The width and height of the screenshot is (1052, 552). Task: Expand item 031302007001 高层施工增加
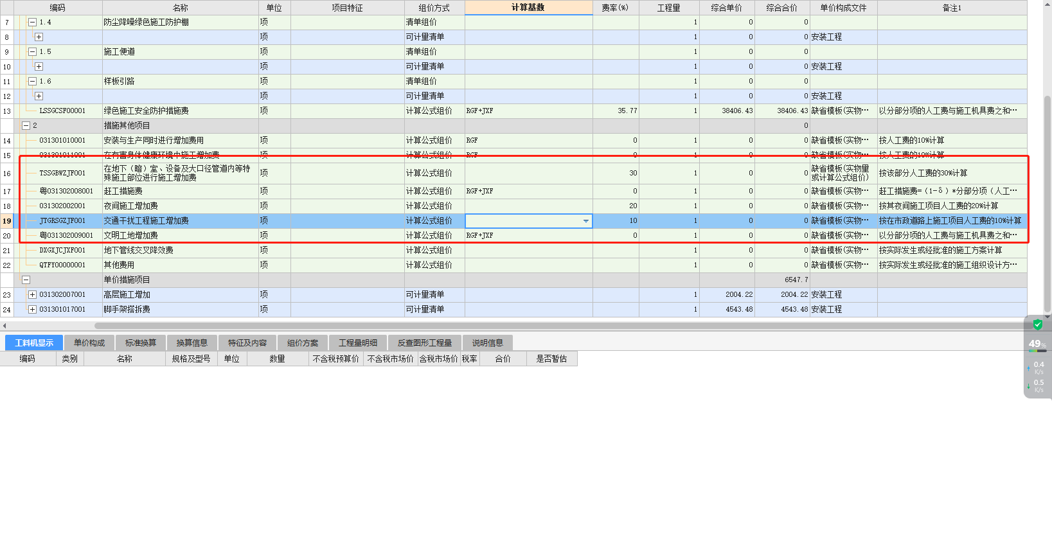coord(32,294)
